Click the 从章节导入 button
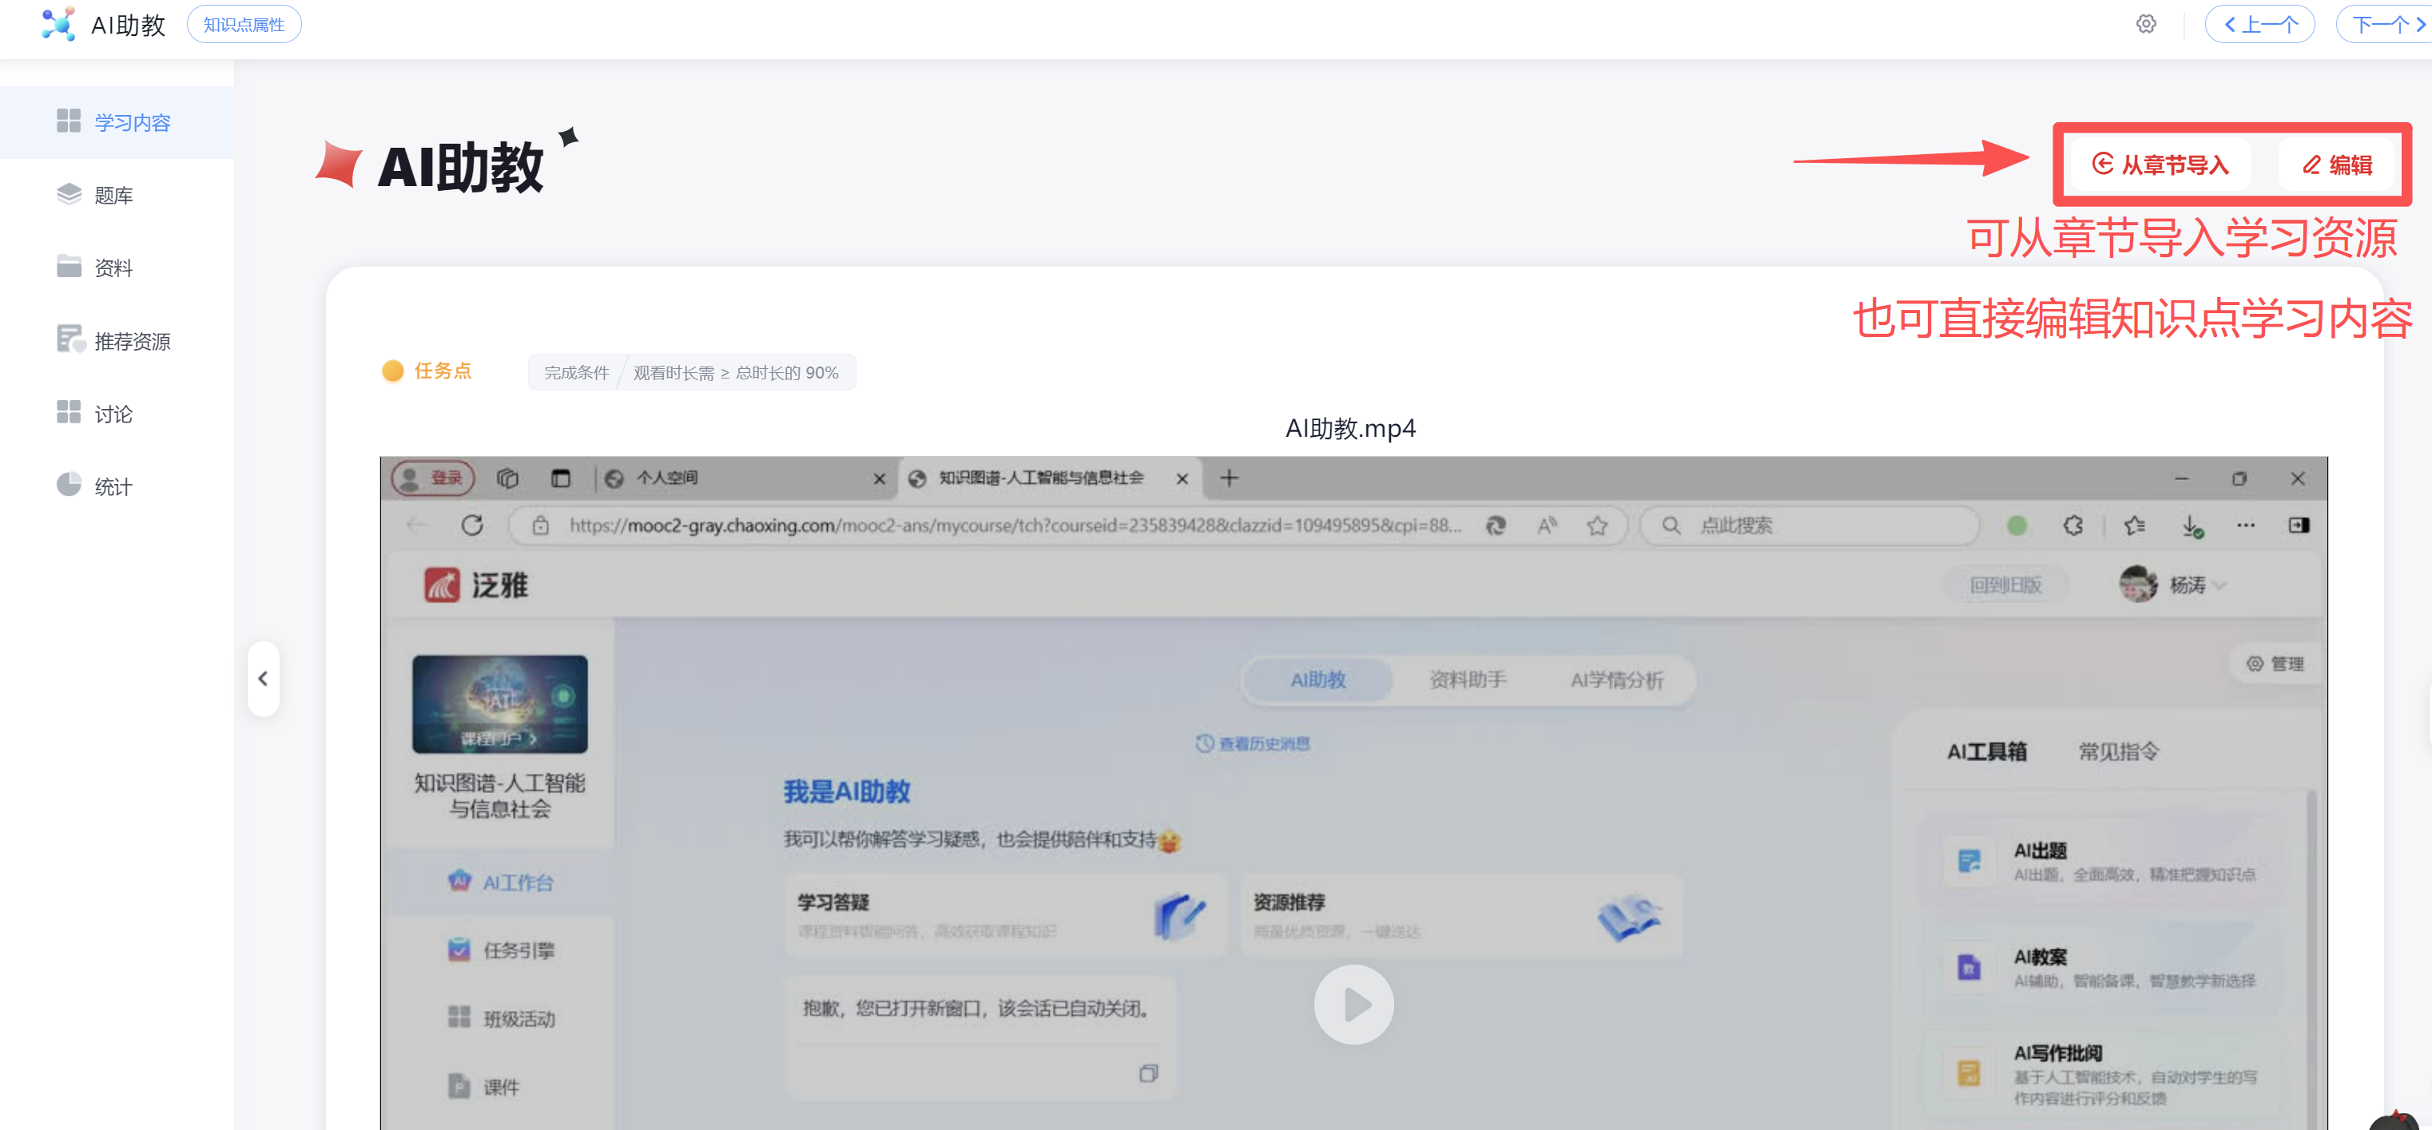This screenshot has width=2432, height=1130. 2160,165
